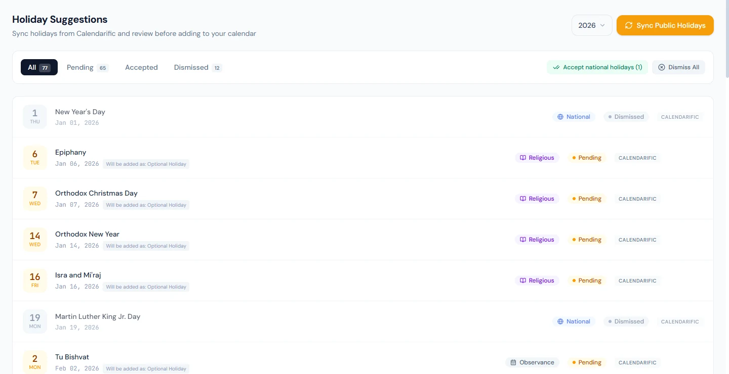Click CALENDARIFIC tag on Orthodox New Year row
729x374 pixels.
(x=637, y=240)
